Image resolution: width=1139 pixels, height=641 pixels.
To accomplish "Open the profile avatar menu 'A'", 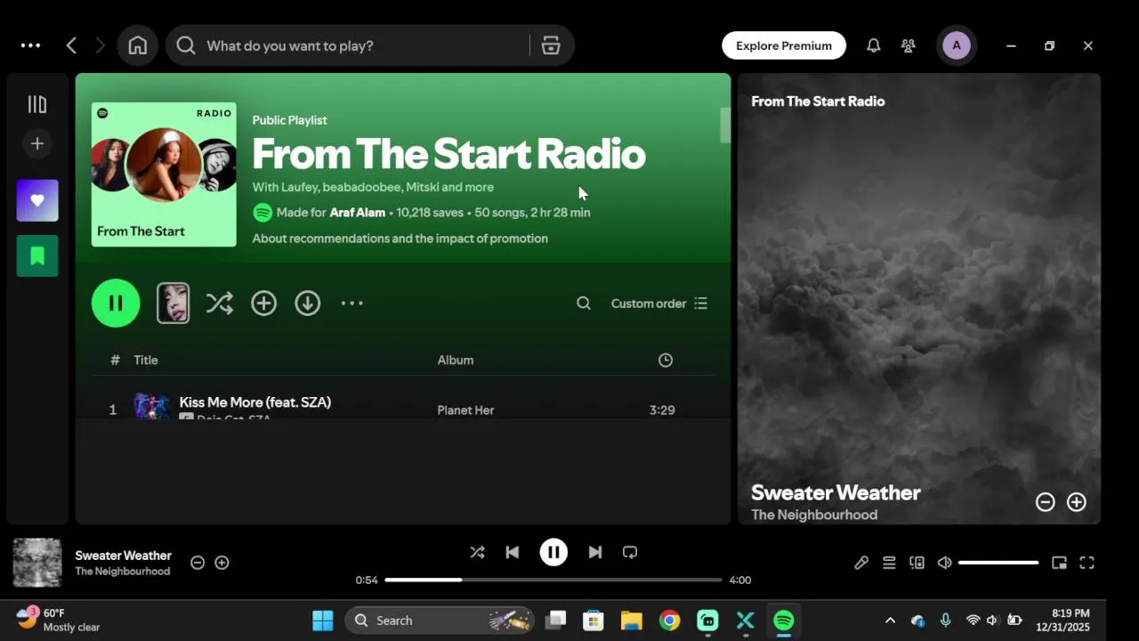I will [x=957, y=45].
